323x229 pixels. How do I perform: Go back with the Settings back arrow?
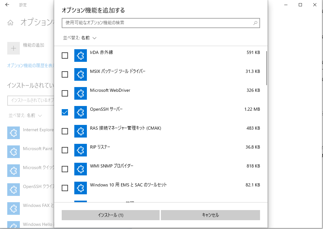click(x=7, y=4)
